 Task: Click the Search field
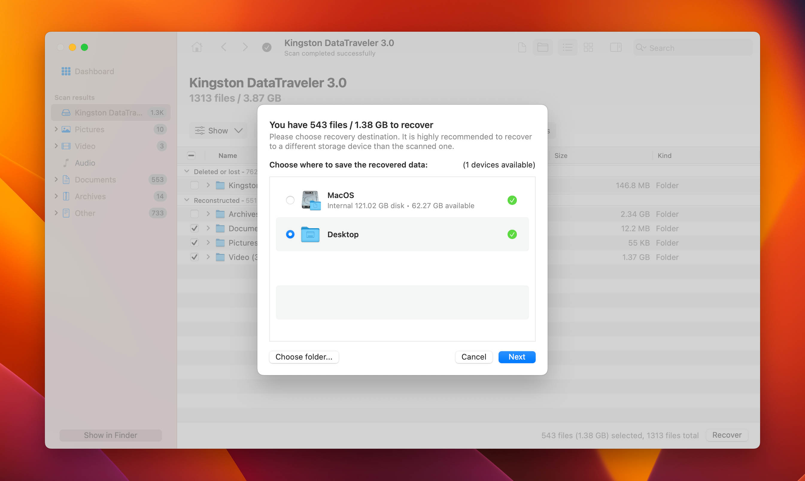tap(693, 48)
